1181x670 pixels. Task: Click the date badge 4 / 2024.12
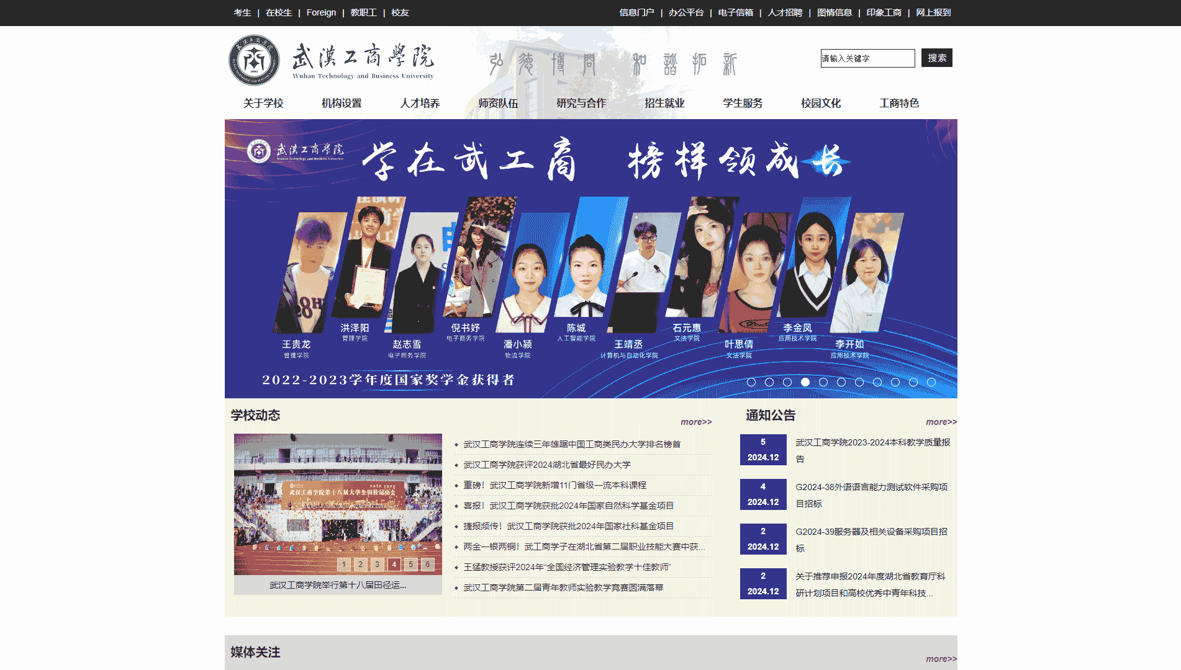[763, 494]
